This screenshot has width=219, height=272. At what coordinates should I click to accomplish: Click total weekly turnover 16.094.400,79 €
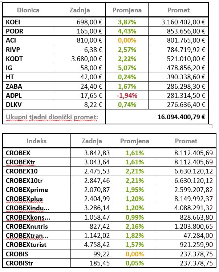pos(182,117)
